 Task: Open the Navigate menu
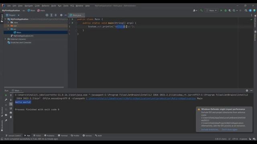29,6
